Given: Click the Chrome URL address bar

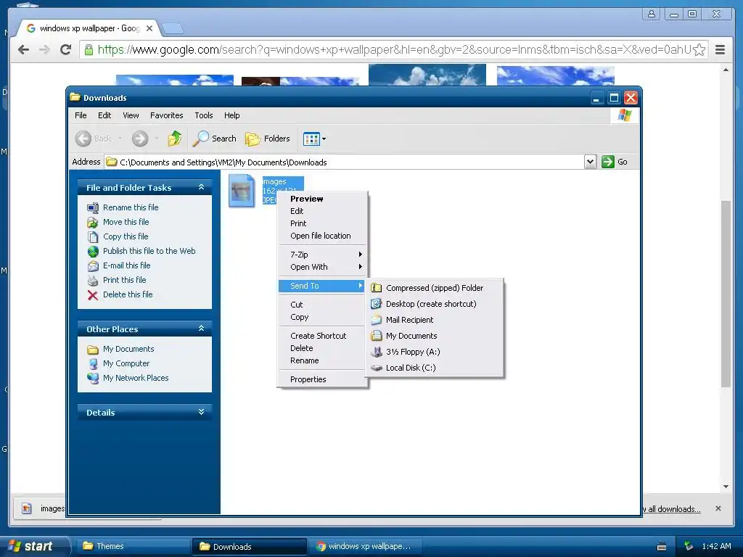Looking at the screenshot, I should 393,50.
